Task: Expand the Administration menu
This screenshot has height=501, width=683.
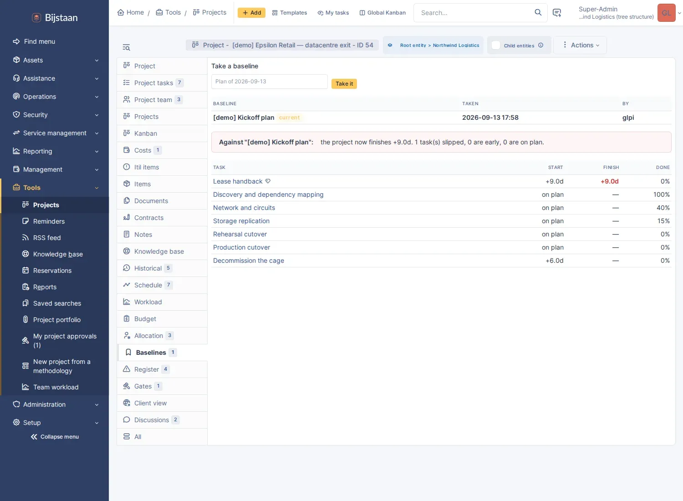Action: pyautogui.click(x=55, y=404)
